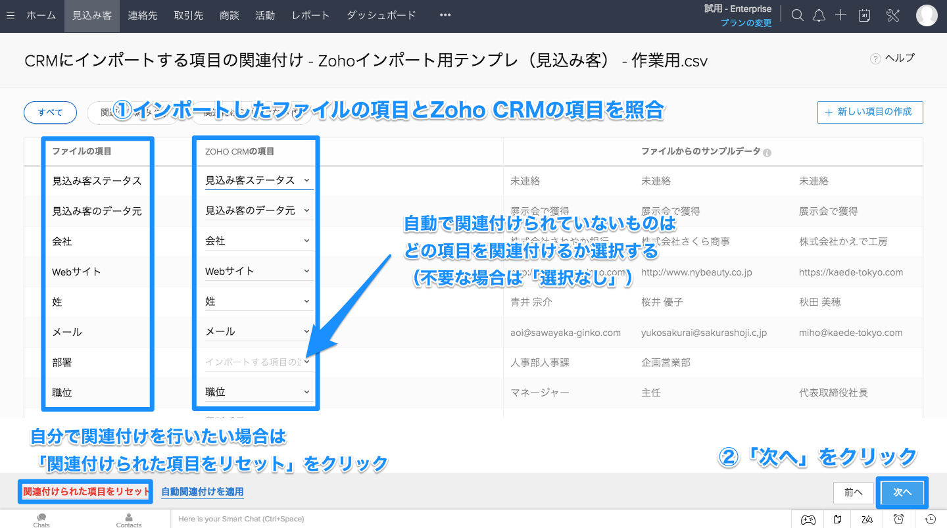Click sample value 代表取締役社長
The height and width of the screenshot is (528, 947).
coord(833,393)
